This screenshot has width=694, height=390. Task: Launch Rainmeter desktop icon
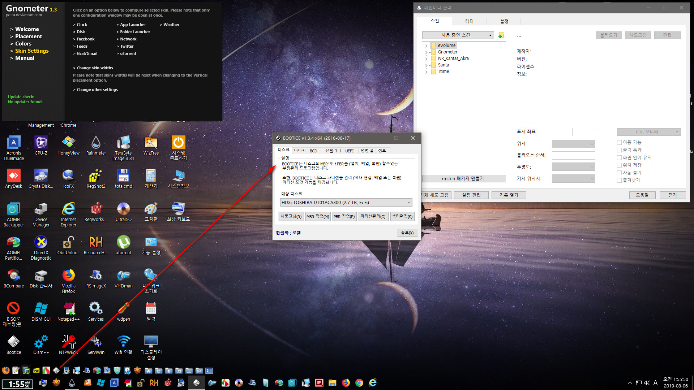click(x=96, y=145)
